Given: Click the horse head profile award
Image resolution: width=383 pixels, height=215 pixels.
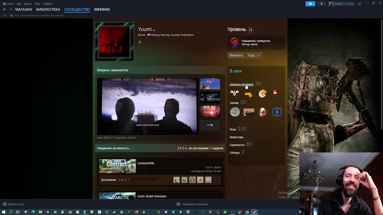Looking at the screenshot, I should 262,93.
